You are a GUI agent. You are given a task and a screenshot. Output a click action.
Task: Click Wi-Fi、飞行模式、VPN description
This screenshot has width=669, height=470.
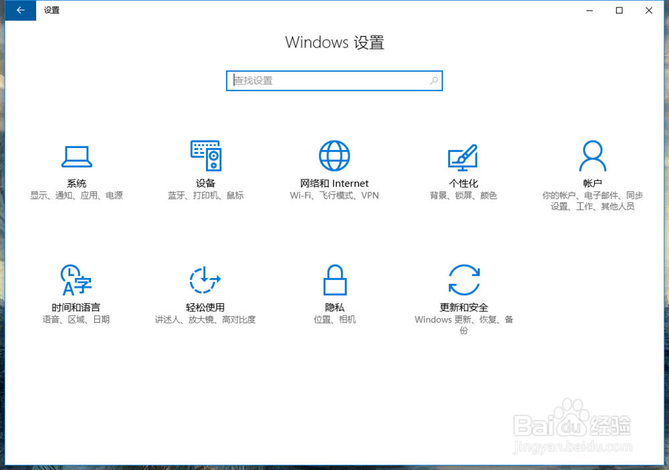(x=334, y=195)
